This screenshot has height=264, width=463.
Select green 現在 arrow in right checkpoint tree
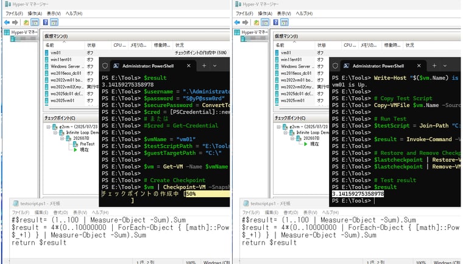tap(306, 144)
